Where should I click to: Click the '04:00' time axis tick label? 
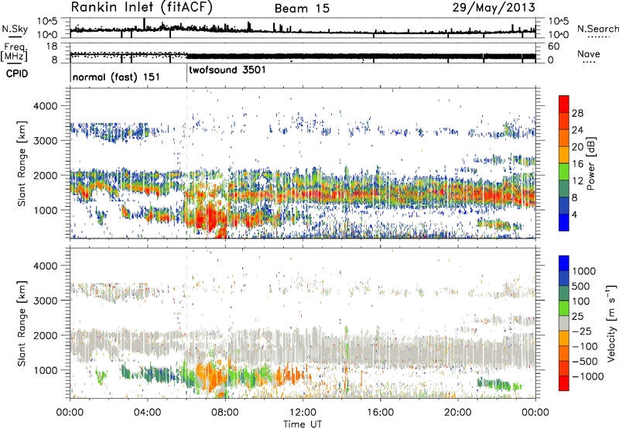(x=147, y=413)
